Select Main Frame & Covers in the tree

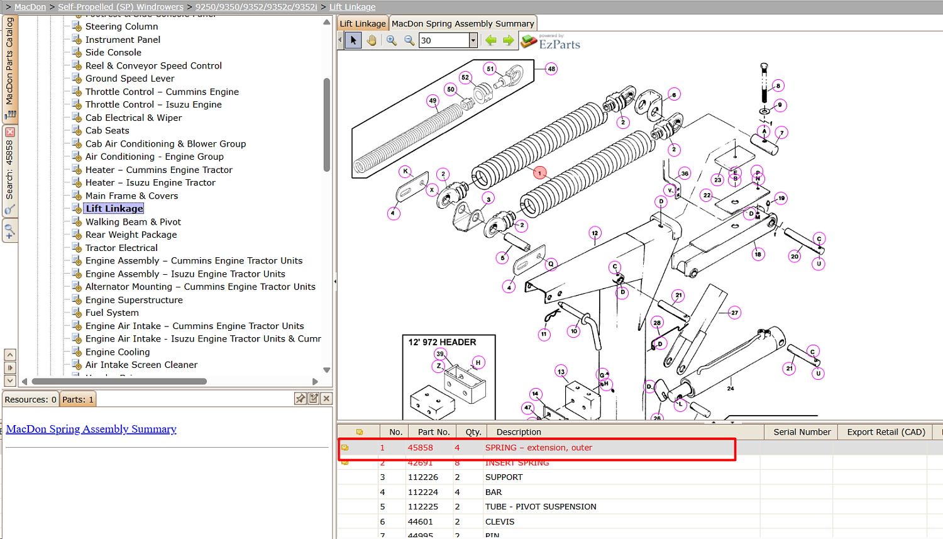tap(131, 196)
